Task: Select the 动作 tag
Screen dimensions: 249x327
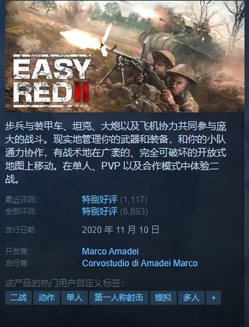Action: click(x=47, y=298)
